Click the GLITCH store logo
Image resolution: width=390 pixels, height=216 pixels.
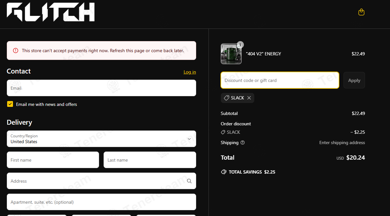[51, 12]
